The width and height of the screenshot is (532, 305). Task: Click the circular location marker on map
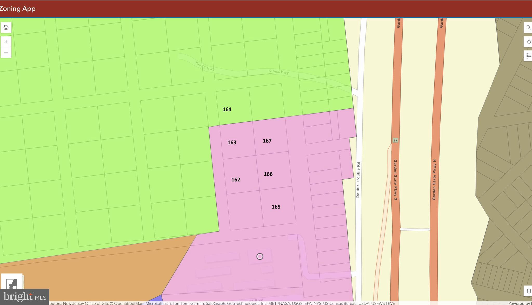(x=260, y=256)
